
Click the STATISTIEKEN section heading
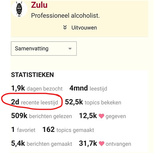(x=32, y=75)
